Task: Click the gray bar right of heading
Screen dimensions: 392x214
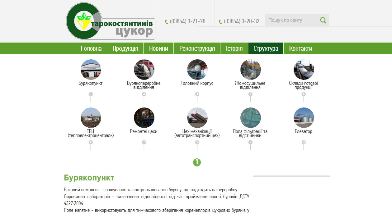Action: pos(291,176)
